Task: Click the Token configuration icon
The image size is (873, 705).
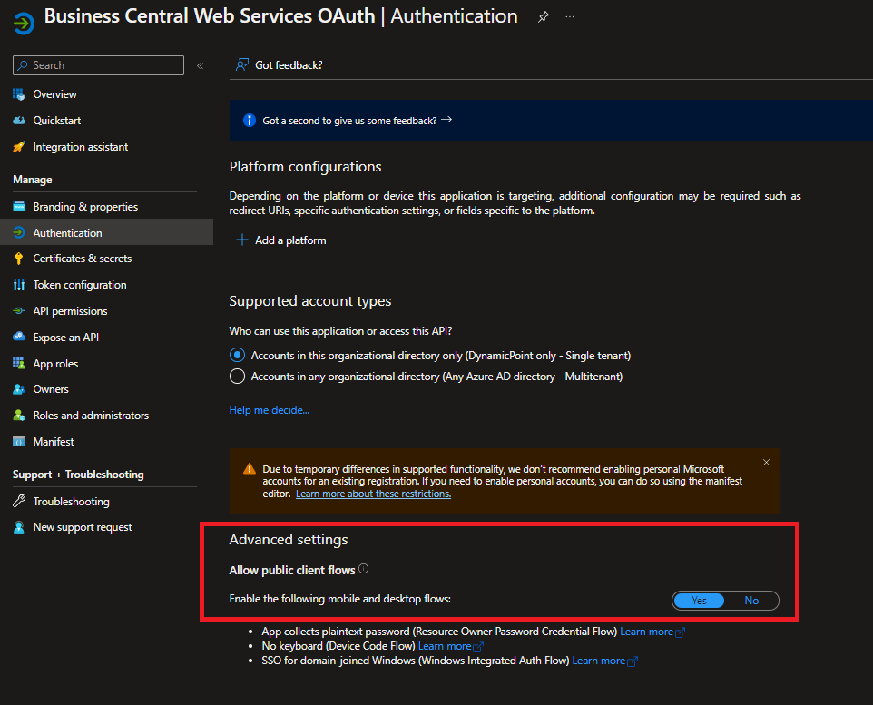Action: point(19,285)
